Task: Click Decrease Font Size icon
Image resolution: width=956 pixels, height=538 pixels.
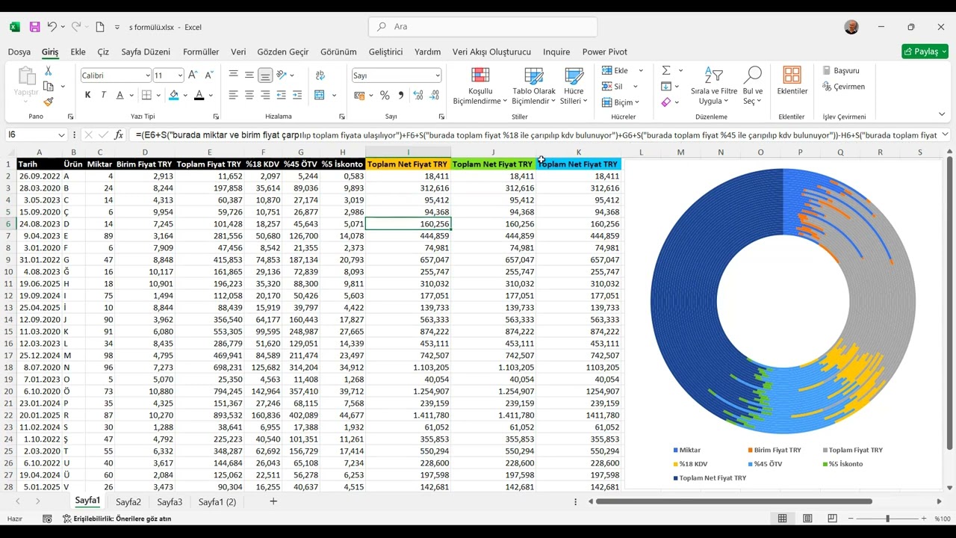Action: coord(209,75)
